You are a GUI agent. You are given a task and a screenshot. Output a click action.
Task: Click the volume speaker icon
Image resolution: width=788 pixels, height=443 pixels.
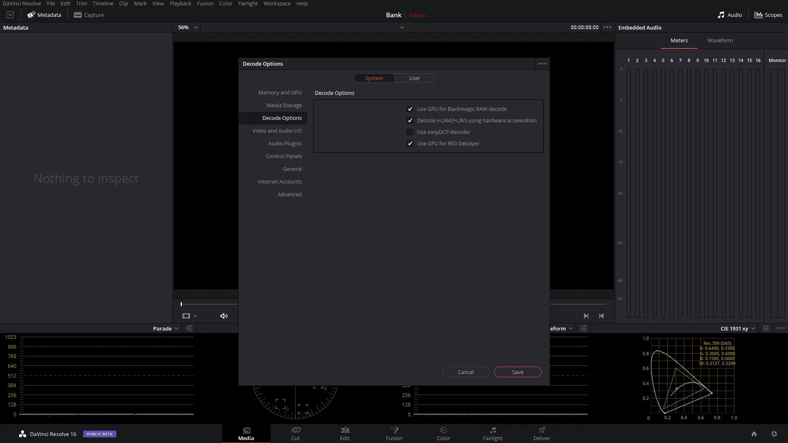pos(224,316)
